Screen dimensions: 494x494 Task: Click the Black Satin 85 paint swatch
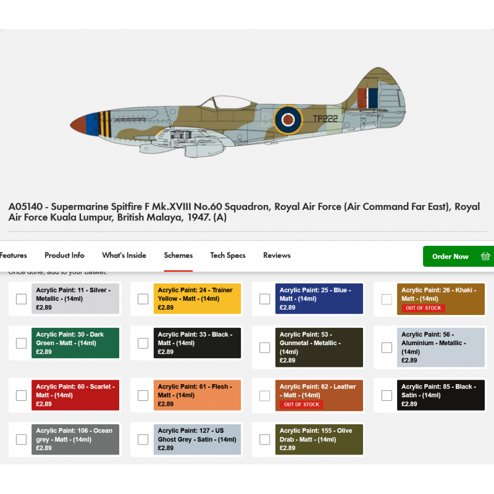pos(441,395)
